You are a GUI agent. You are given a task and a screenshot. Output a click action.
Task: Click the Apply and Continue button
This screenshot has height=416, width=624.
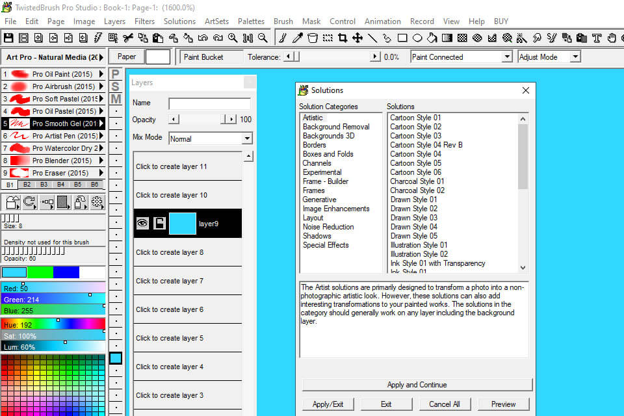point(417,385)
